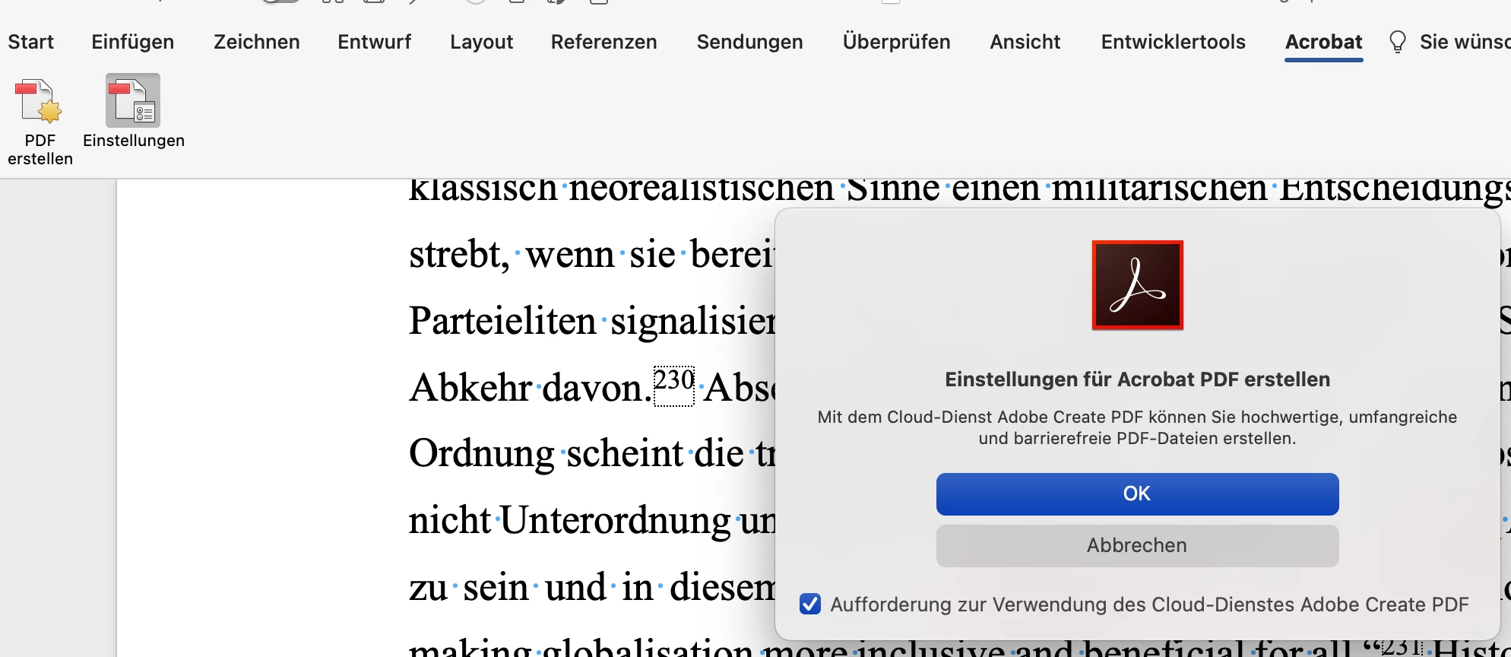
Task: Click the Adobe Acrobat logo in dialog
Action: [1137, 285]
